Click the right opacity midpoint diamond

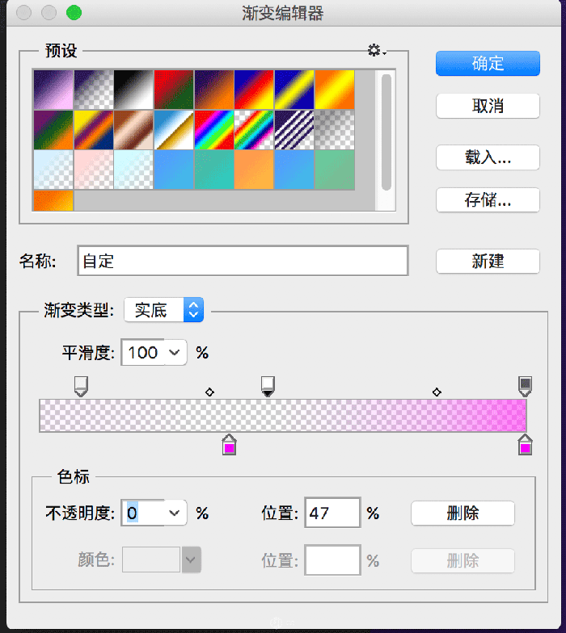[x=437, y=392]
